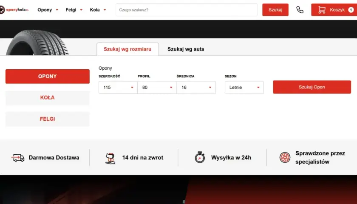Click the PROFIL label
Screen dimensions: 357x204
(144, 76)
